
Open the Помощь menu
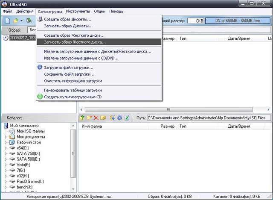click(116, 12)
